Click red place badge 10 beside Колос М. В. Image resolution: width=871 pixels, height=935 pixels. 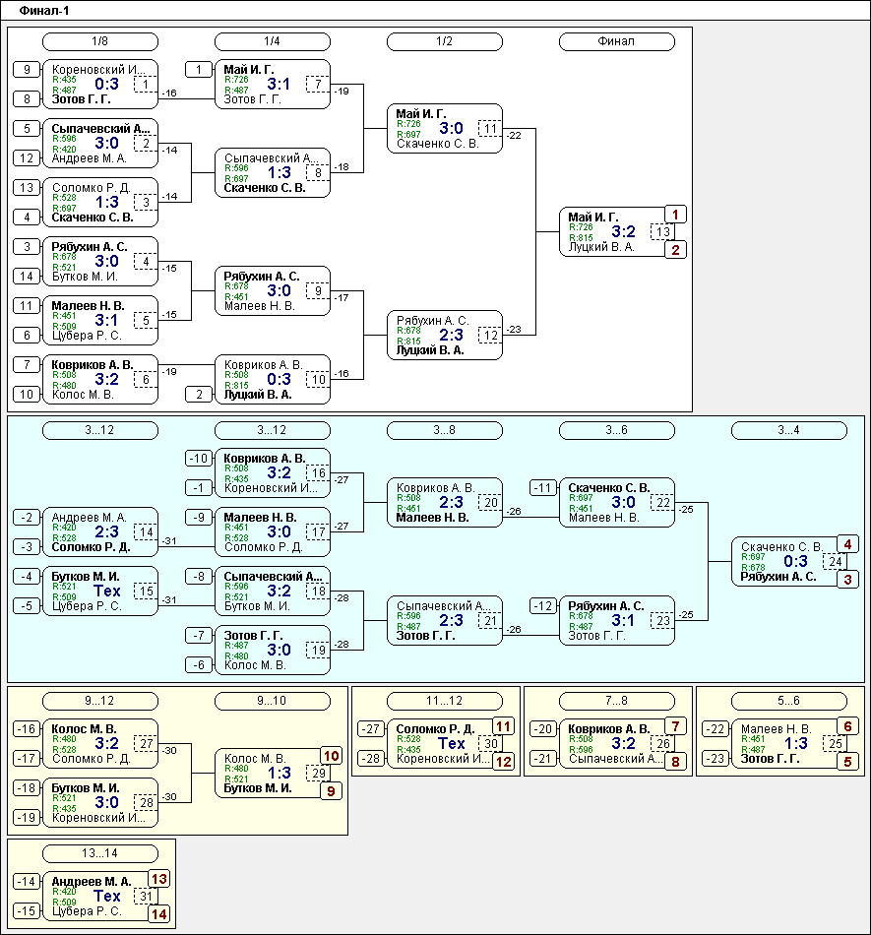331,756
